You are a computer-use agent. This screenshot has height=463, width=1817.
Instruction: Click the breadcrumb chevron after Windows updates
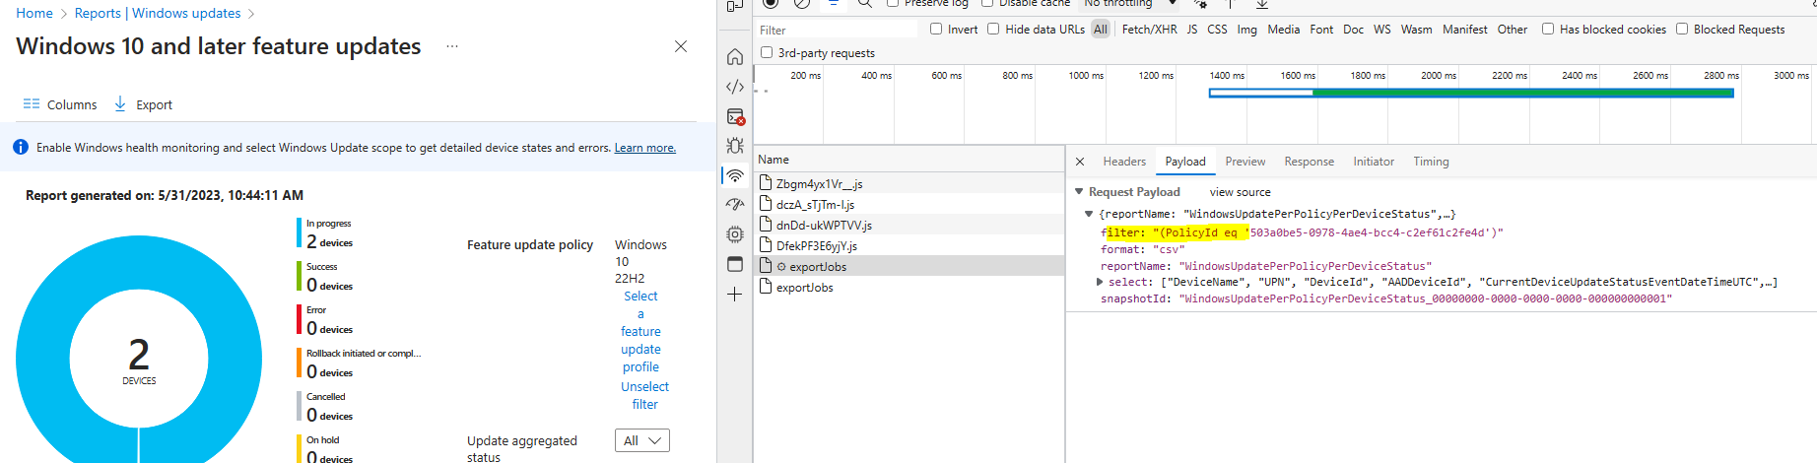(x=251, y=14)
